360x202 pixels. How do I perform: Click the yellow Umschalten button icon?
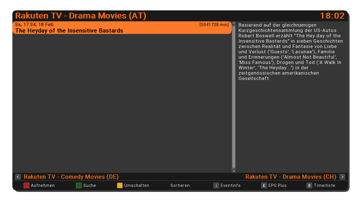[x=120, y=185]
